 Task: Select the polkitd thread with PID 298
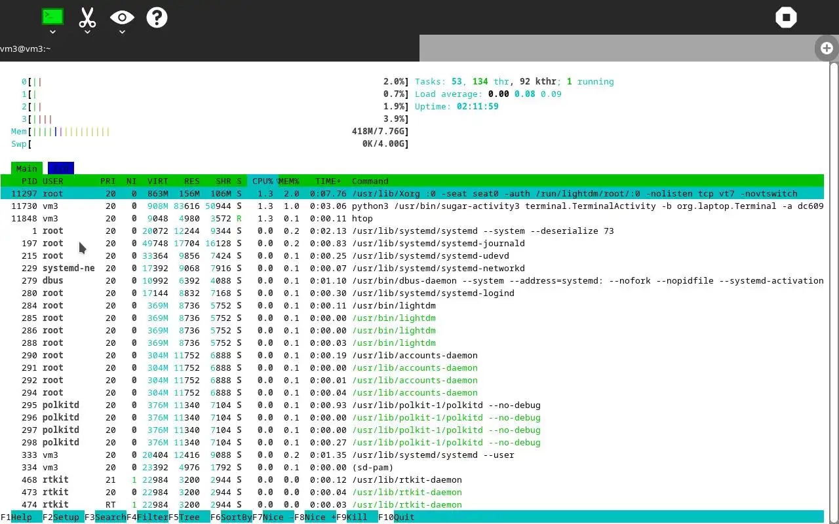[412, 442]
